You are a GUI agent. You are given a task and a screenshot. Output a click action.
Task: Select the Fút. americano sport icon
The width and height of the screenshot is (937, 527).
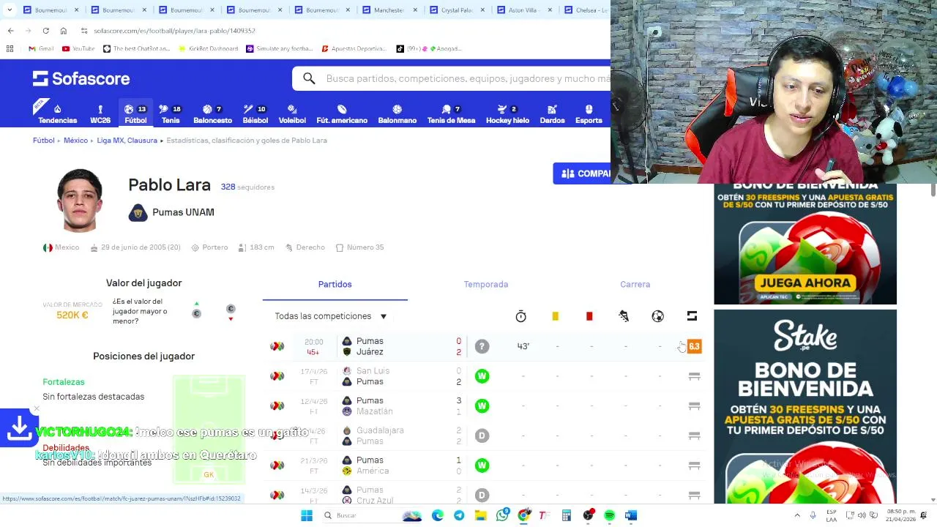[342, 113]
